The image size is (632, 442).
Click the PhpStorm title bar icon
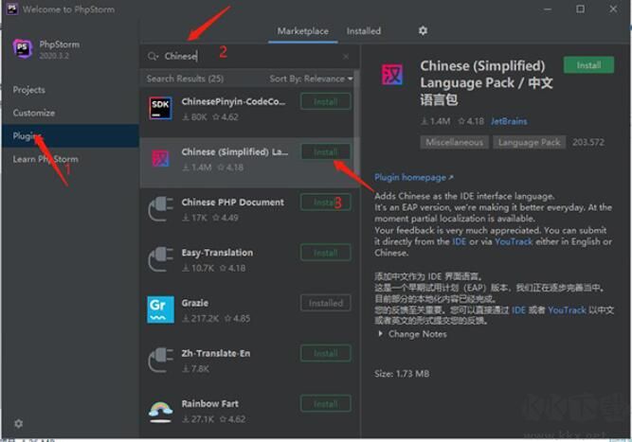[12, 9]
